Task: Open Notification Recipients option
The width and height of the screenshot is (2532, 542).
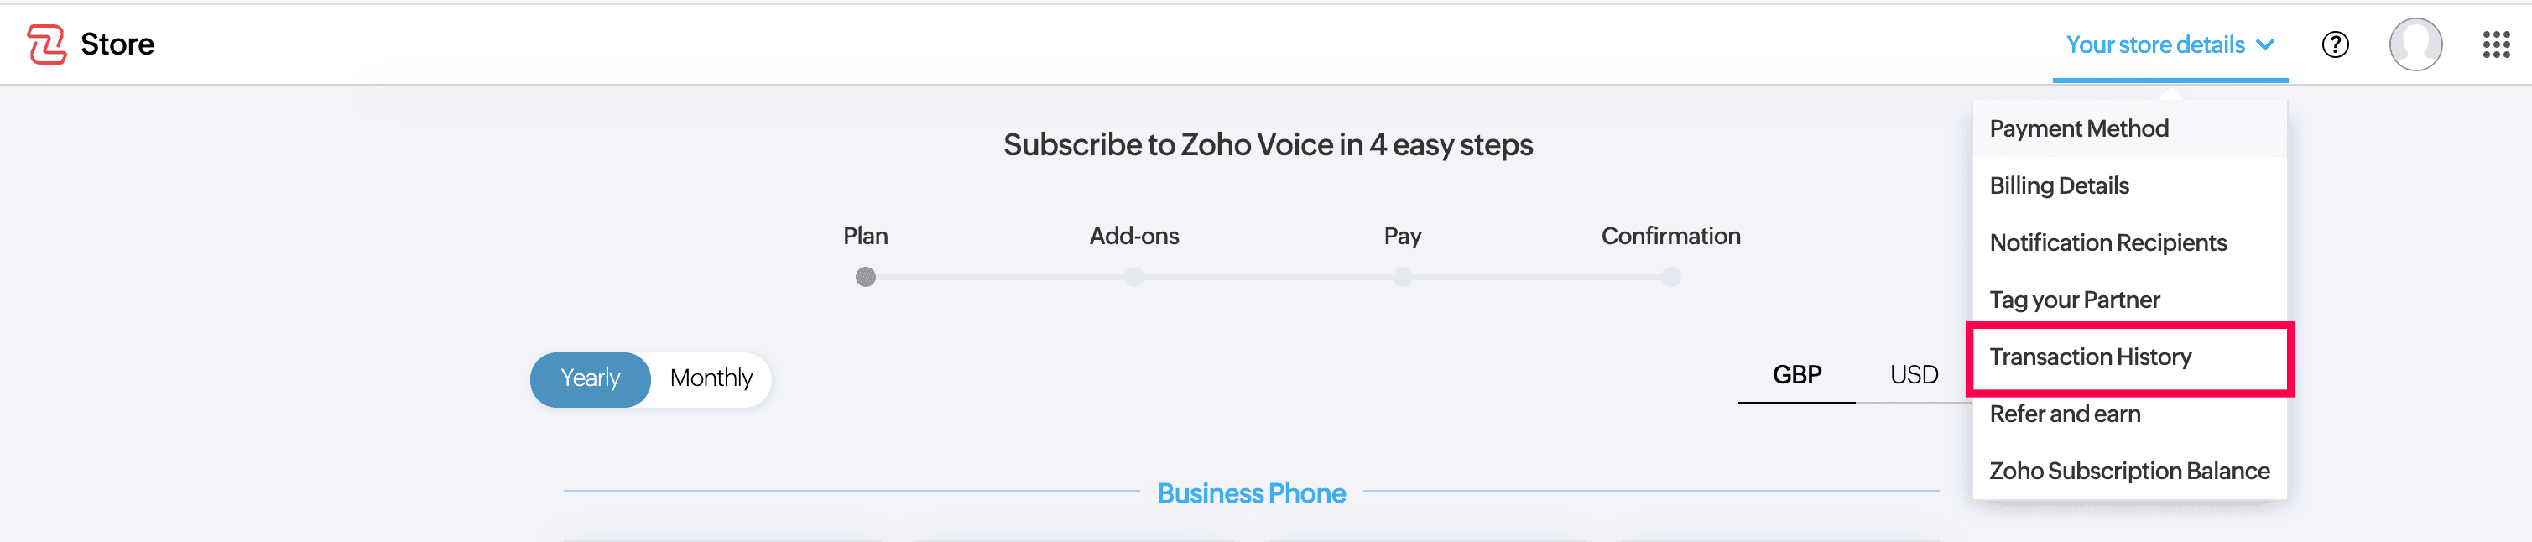Action: click(x=2107, y=243)
